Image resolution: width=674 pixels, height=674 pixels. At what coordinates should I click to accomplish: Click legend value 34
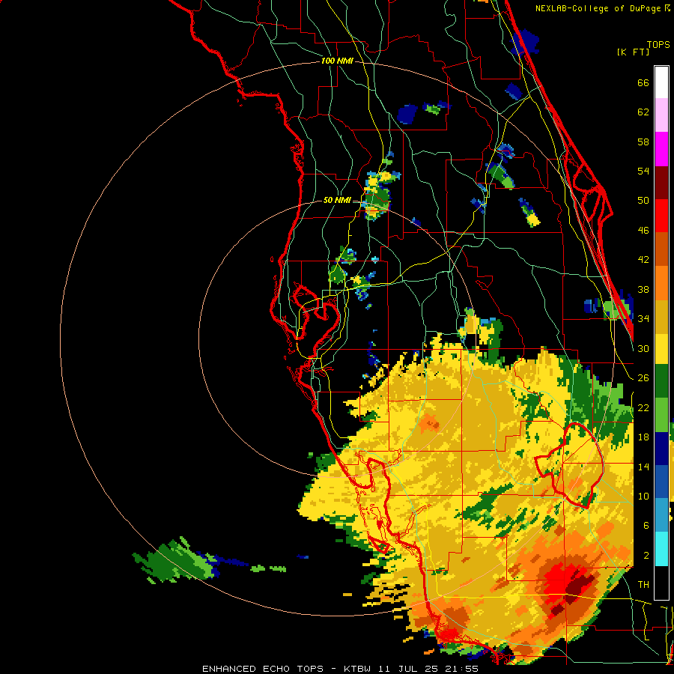(643, 319)
